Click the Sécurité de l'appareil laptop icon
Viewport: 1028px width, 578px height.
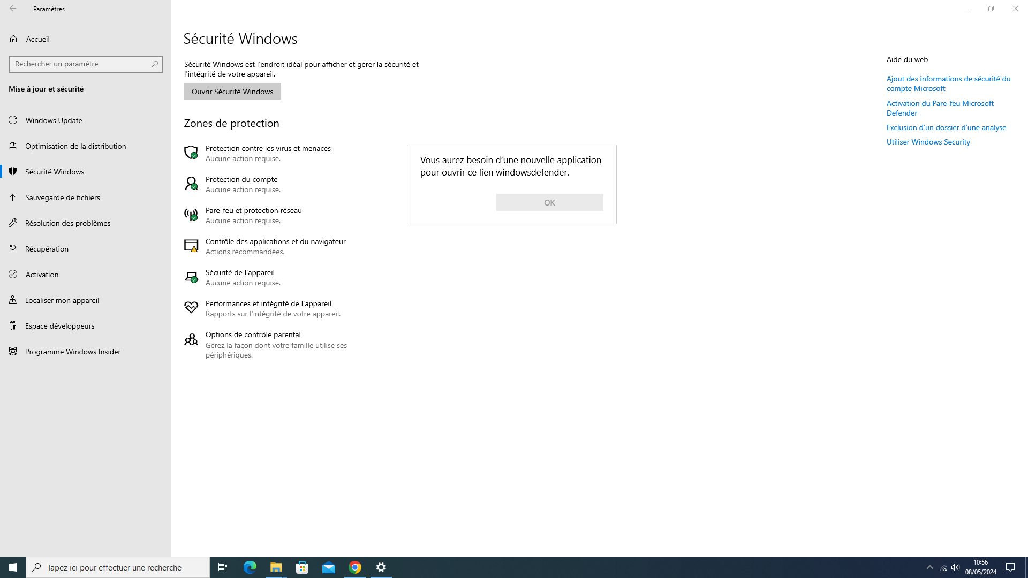coord(191,277)
